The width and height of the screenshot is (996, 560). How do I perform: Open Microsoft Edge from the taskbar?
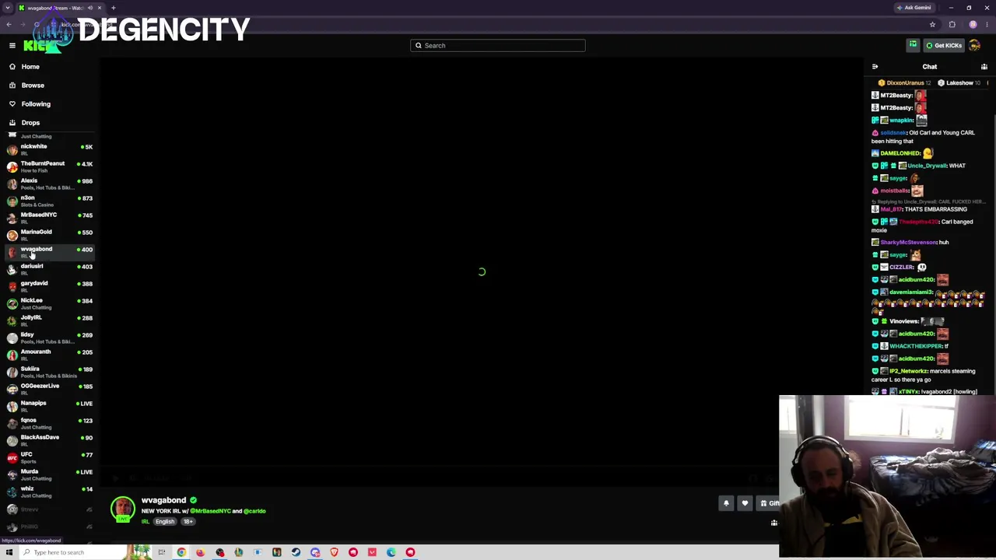pos(391,552)
